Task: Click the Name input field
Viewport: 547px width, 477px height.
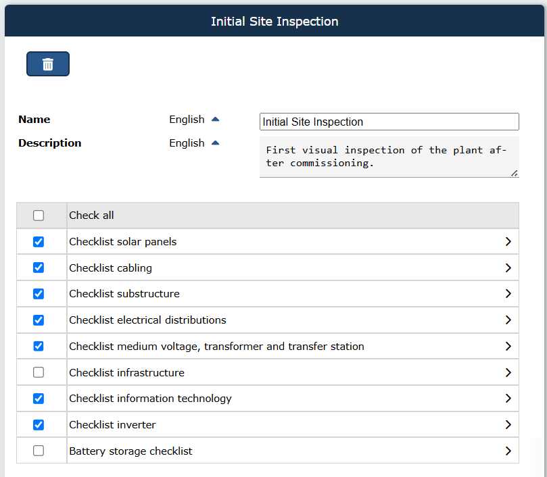Action: pos(389,122)
